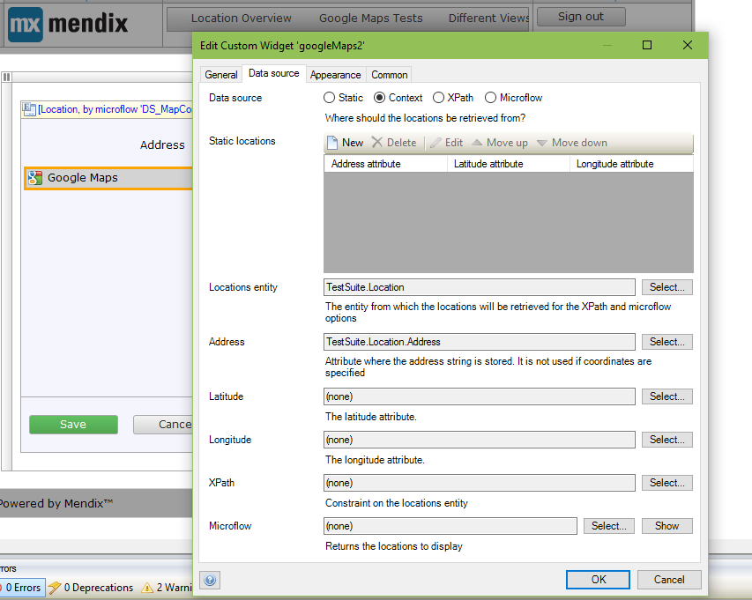This screenshot has height=600, width=752.
Task: Click the Locations entity field TestSuite.Location
Action: 479,287
